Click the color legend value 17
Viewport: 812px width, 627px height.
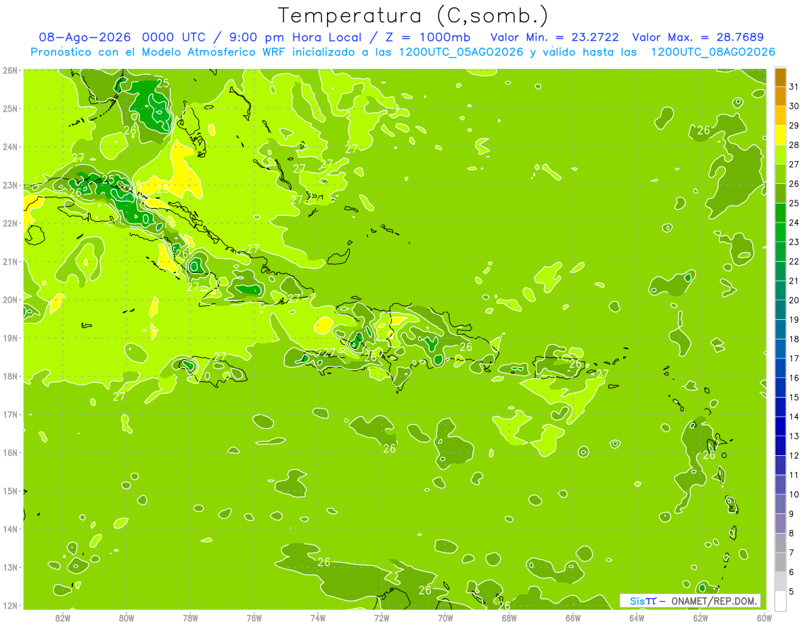click(794, 358)
